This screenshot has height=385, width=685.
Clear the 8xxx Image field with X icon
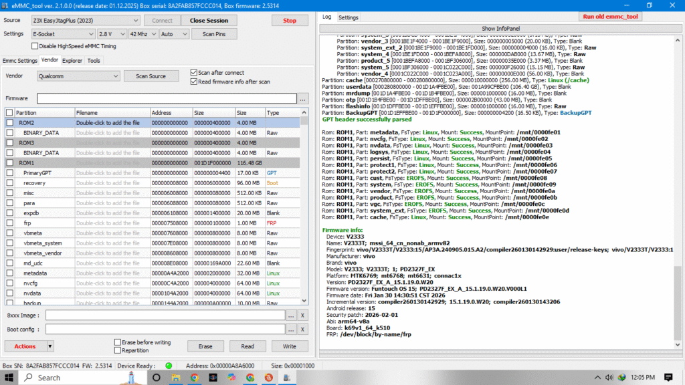point(302,315)
